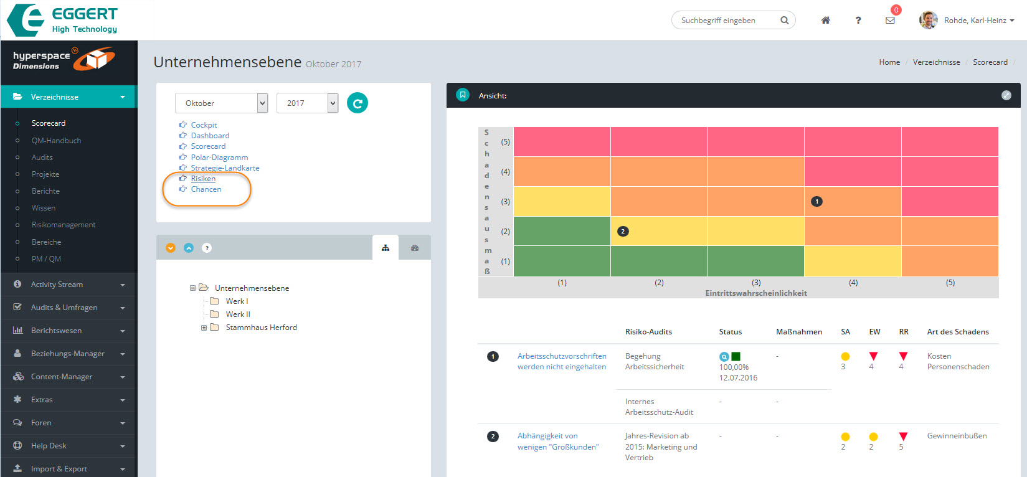Viewport: 1027px width, 477px height.
Task: Switch to the organization hierarchy tab
Action: pos(386,248)
